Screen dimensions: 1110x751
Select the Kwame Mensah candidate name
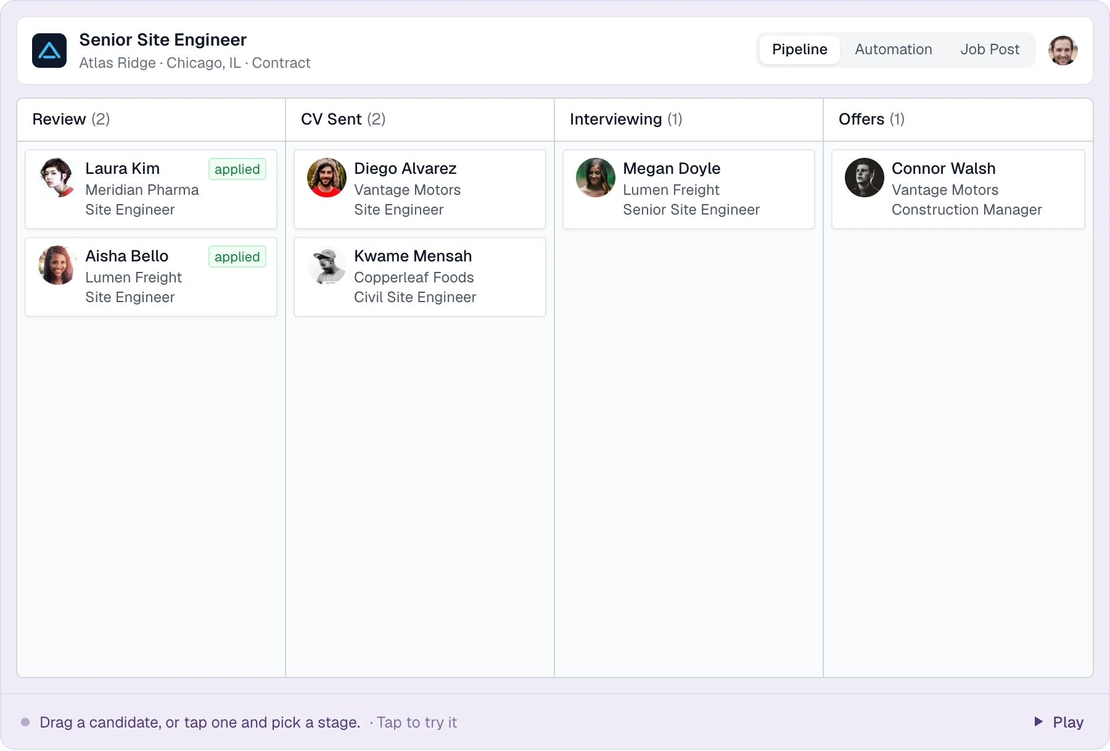pos(413,256)
